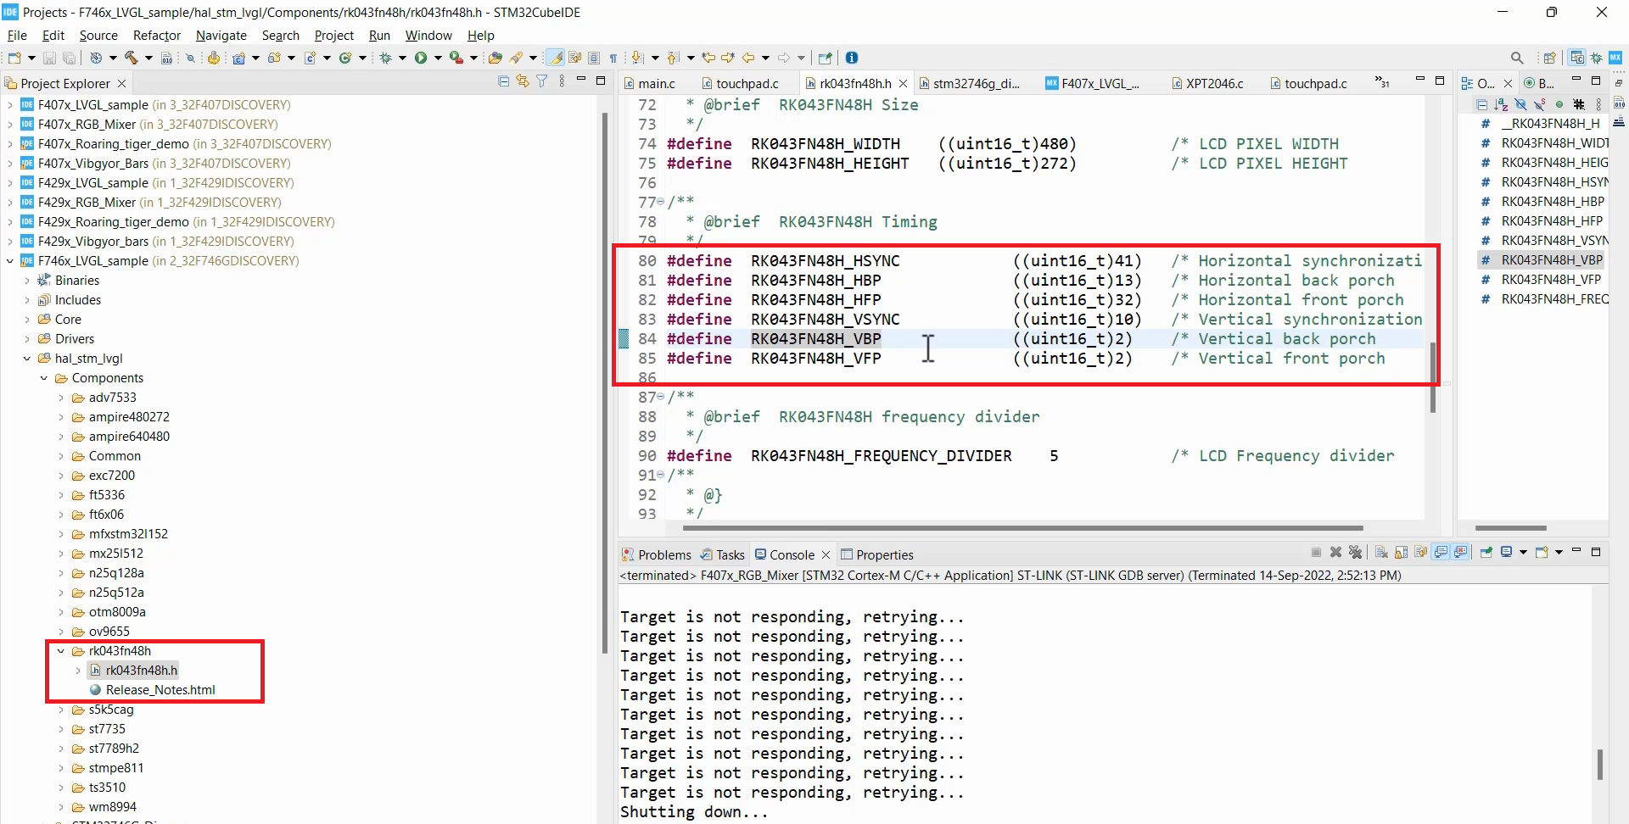Click the Last Edit Location arrow icon
The image size is (1629, 824).
[708, 58]
